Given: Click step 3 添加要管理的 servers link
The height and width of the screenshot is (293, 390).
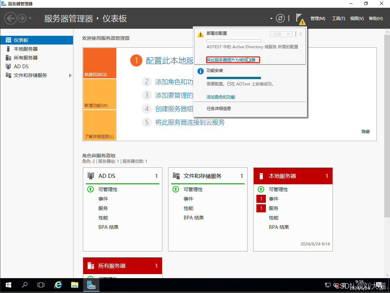Looking at the screenshot, I should pyautogui.click(x=174, y=95).
